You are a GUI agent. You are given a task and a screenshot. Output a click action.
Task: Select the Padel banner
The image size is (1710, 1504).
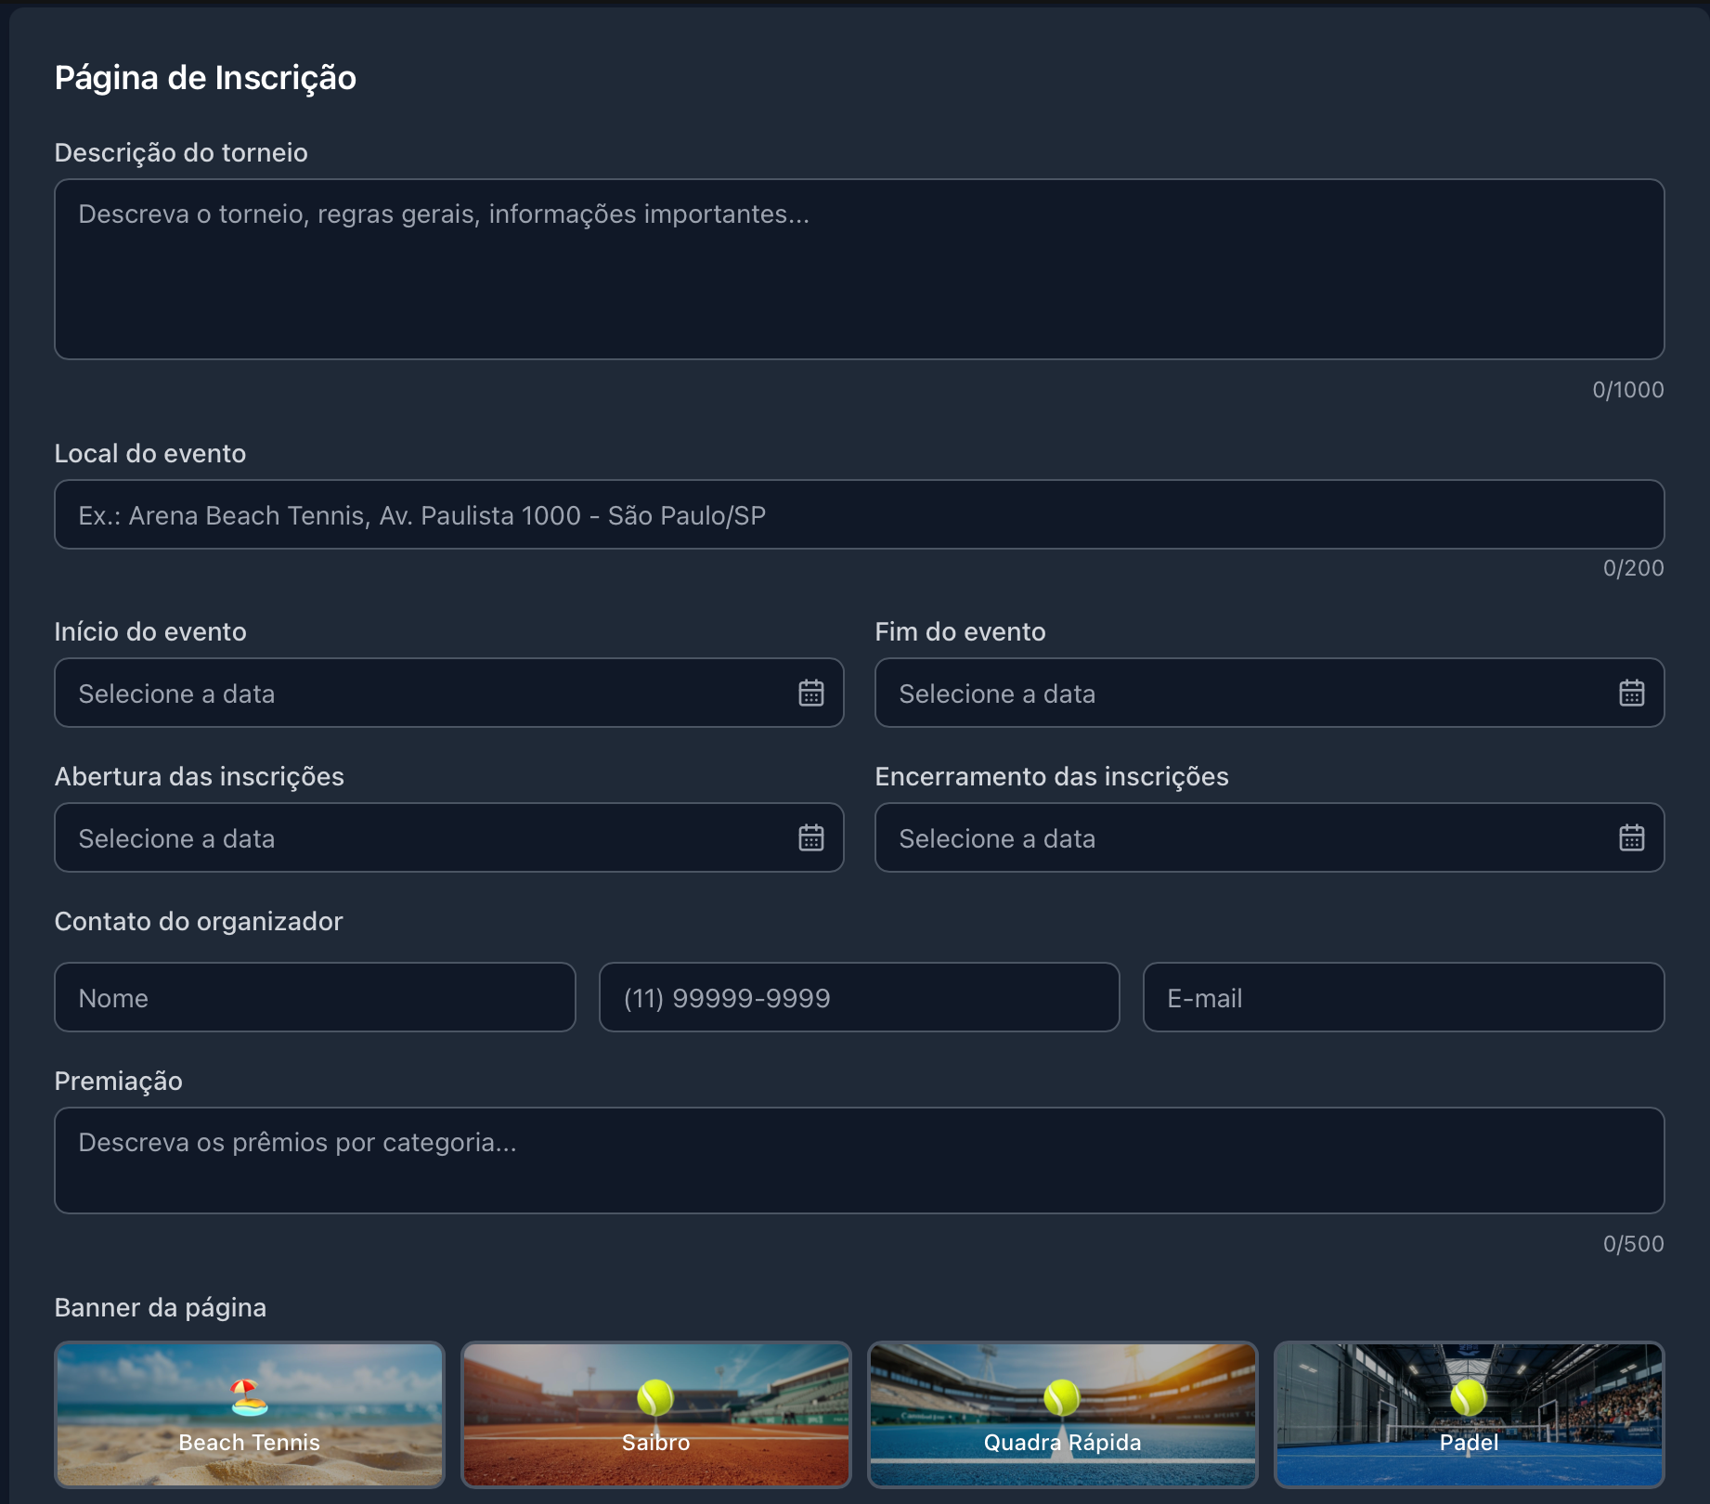coord(1468,1415)
